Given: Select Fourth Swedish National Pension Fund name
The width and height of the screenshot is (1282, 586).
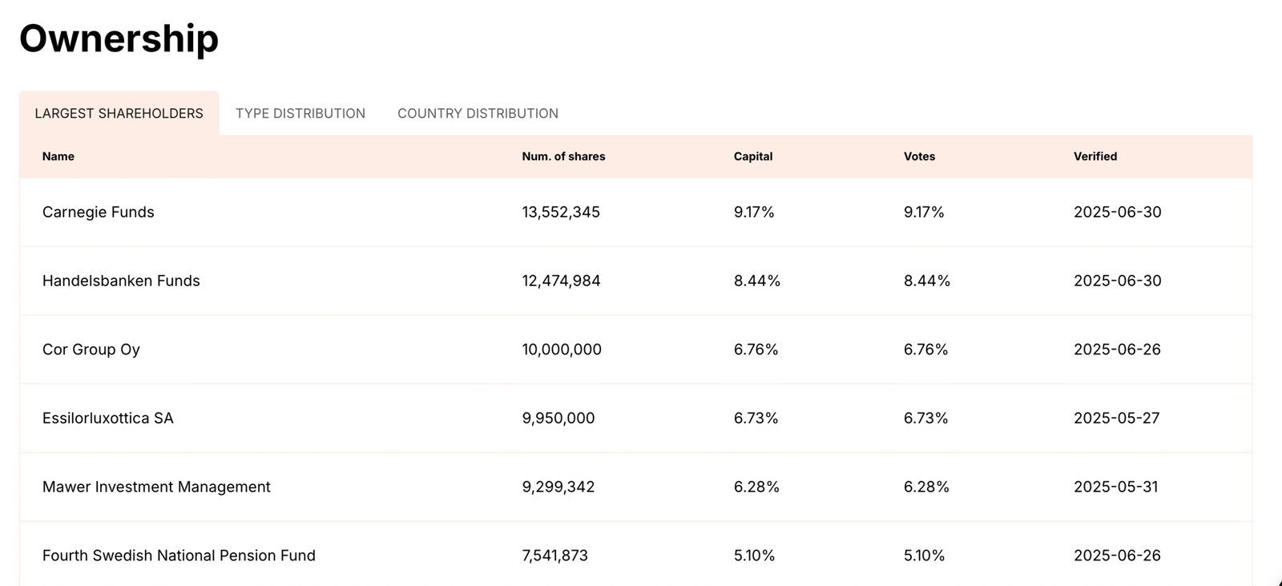Looking at the screenshot, I should click(x=179, y=556).
